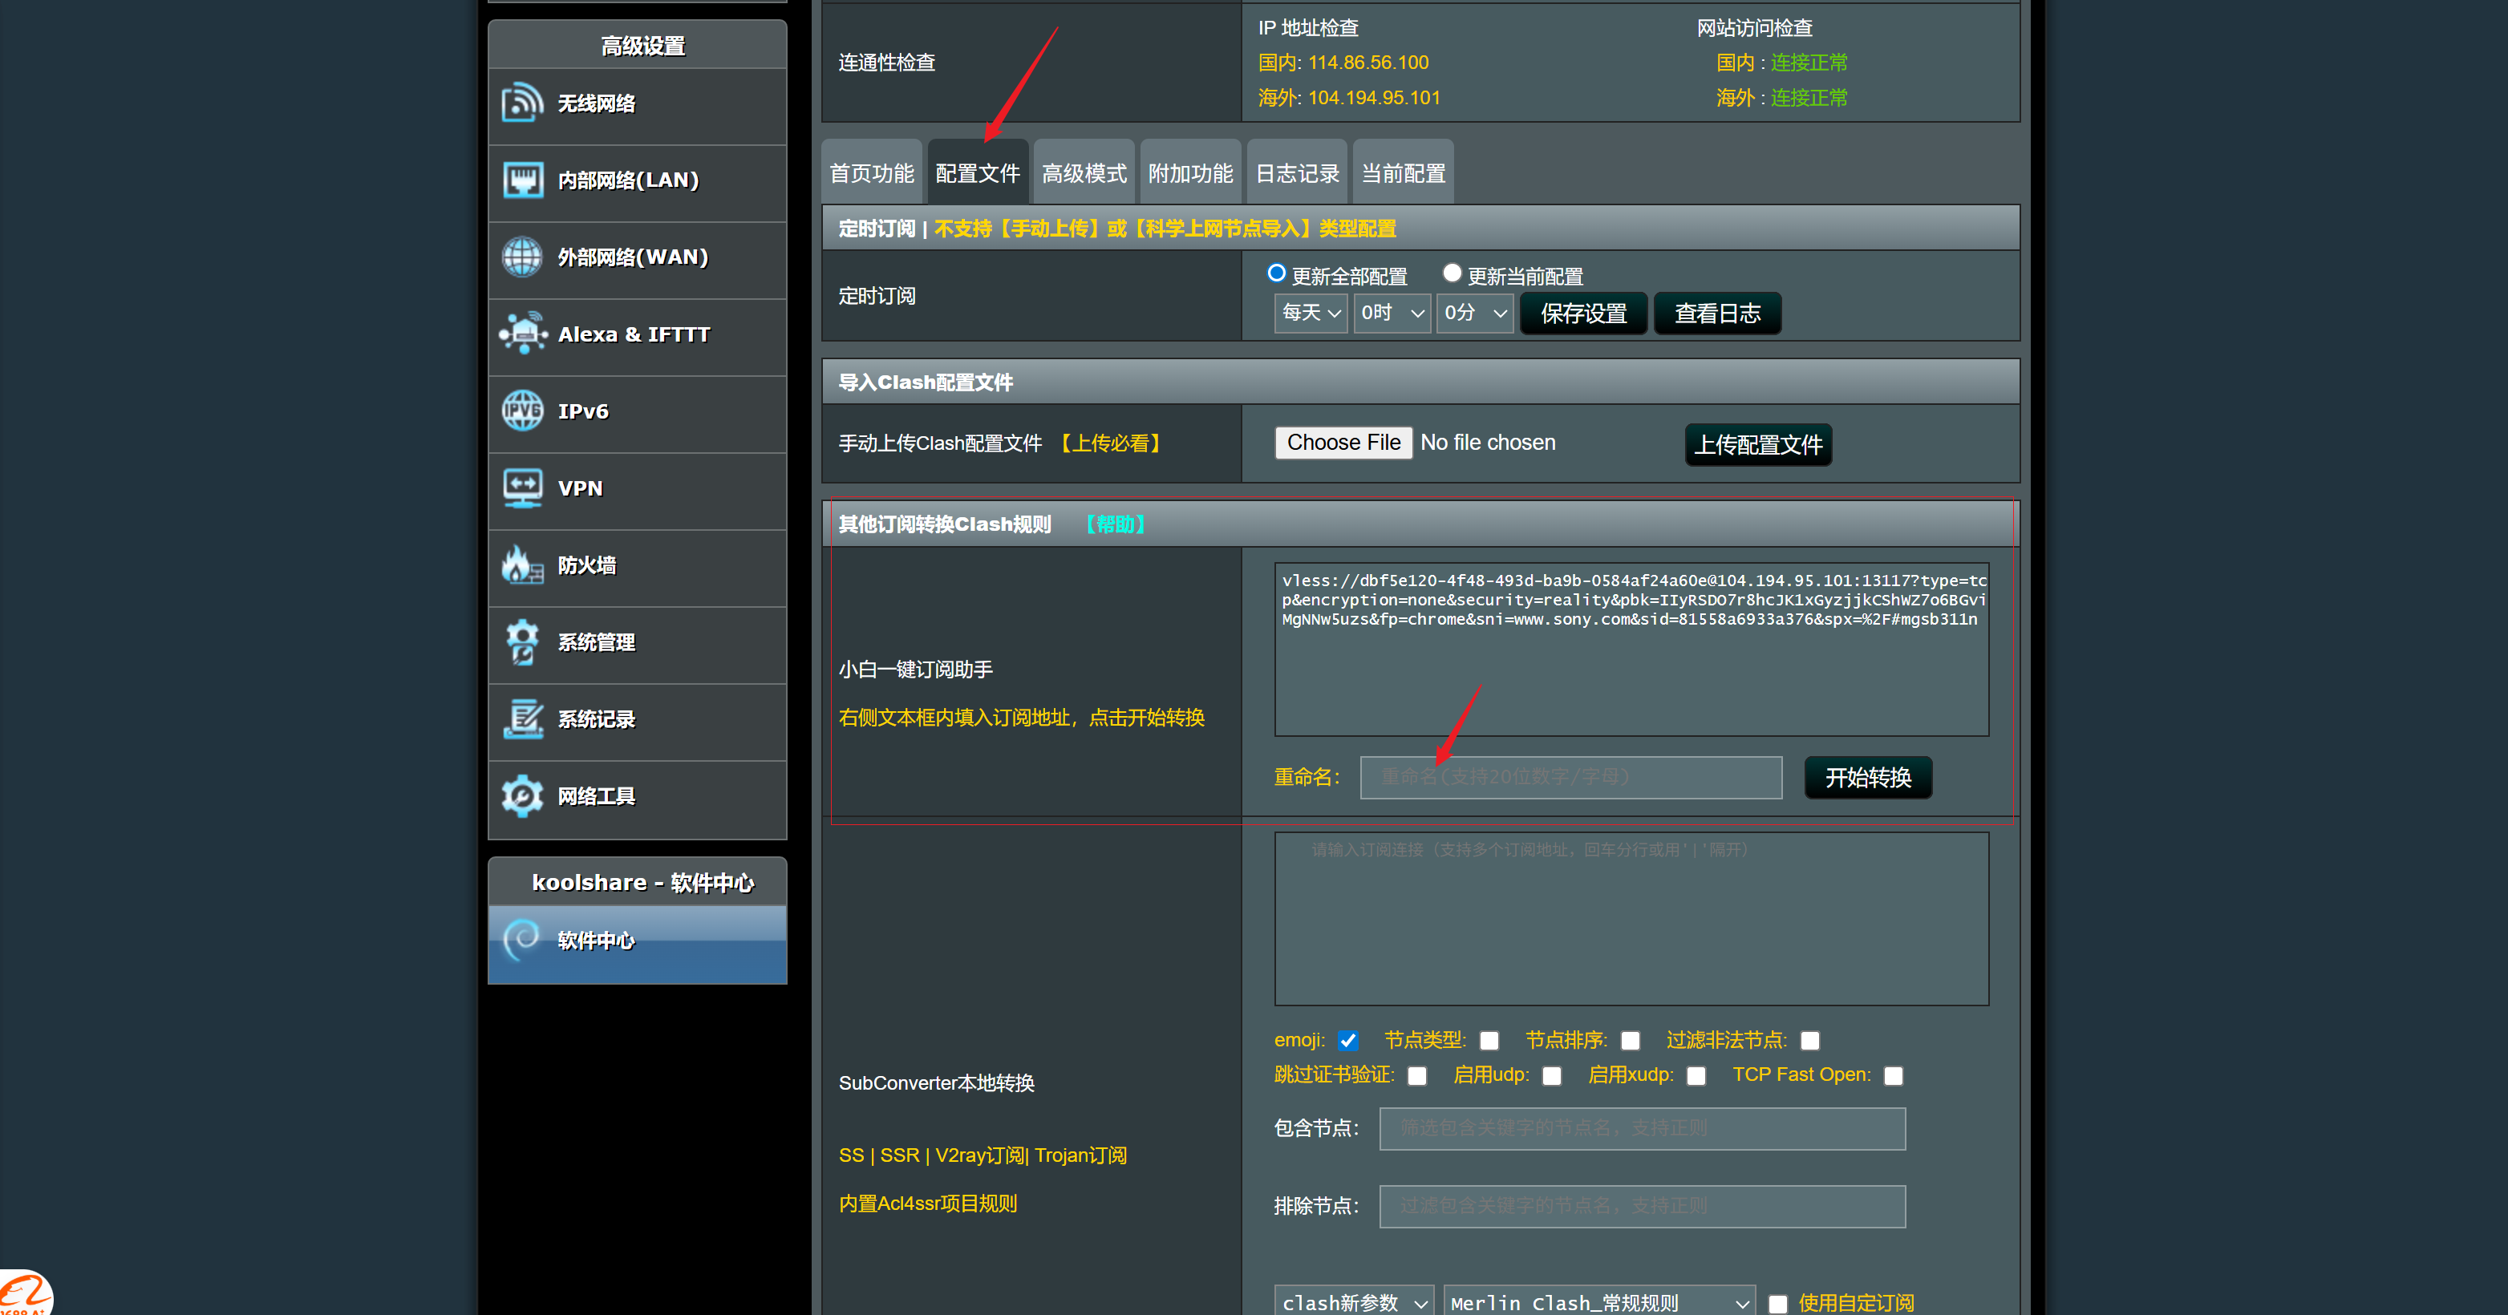Expand the Merlin Clash_常规规则 dropdown
Screen dimensions: 2508x1315
pyautogui.click(x=1598, y=1301)
